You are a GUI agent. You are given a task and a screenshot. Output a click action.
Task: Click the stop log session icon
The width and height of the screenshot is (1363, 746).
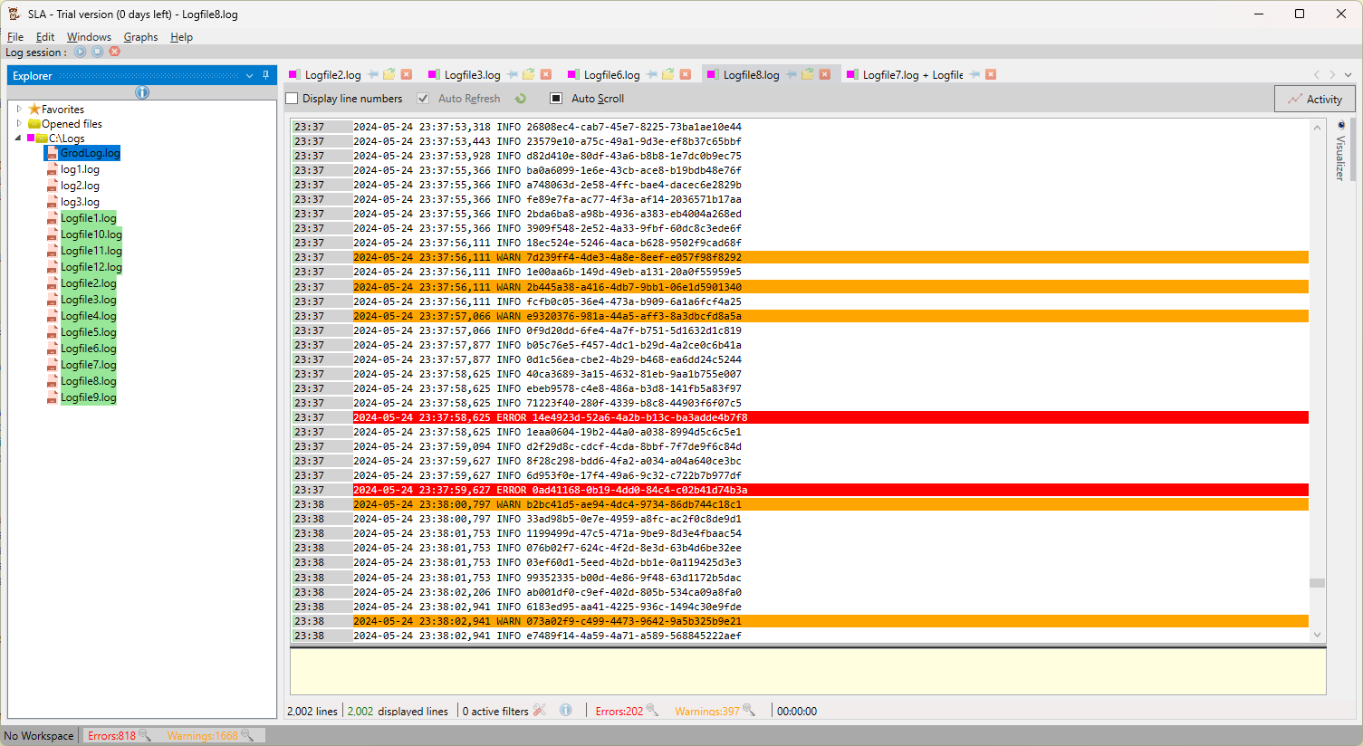click(x=98, y=52)
